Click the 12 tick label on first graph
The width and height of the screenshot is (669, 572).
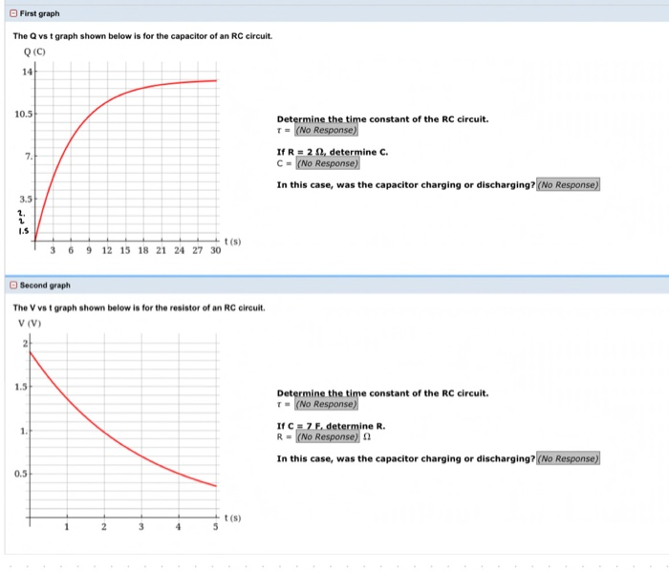(x=107, y=250)
